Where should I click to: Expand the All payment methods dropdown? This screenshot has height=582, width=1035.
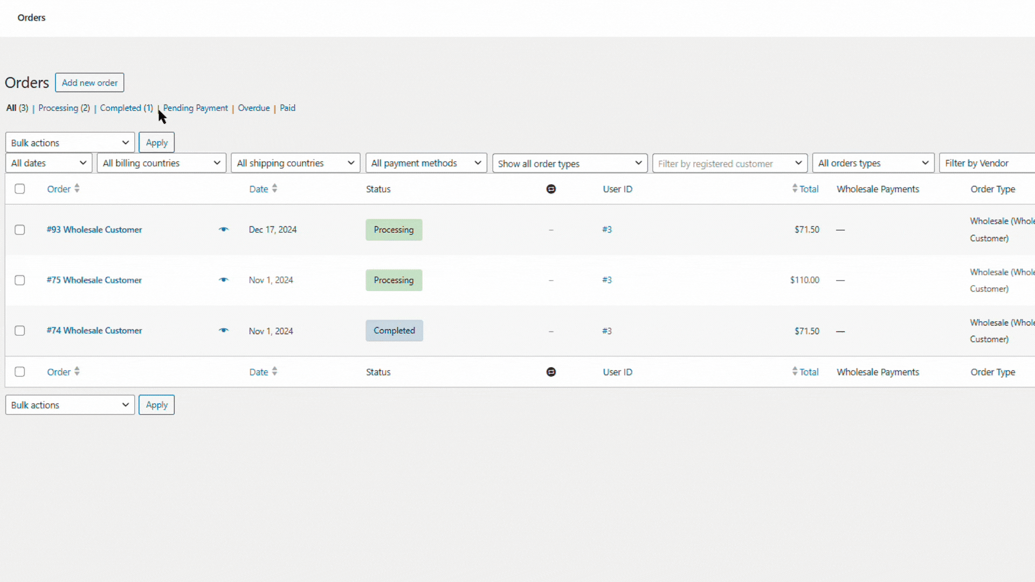click(426, 163)
